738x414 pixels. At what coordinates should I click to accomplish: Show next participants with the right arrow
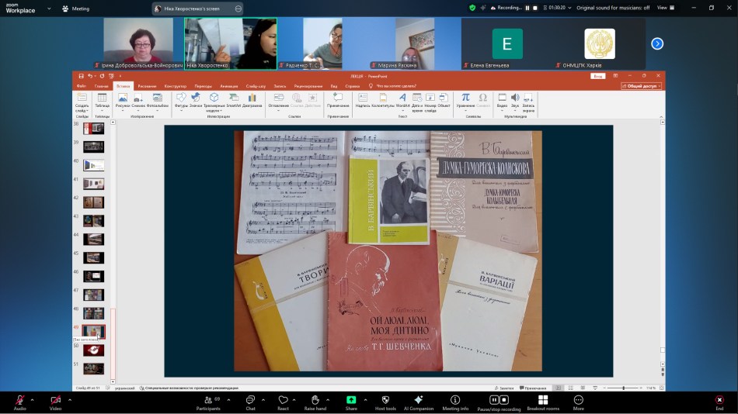(657, 43)
